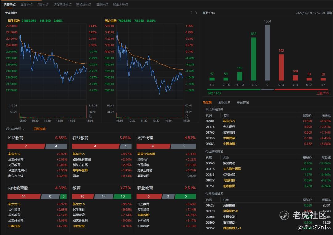Viewport: 333px width, 235px height.
Task: Click the 下跌 1103 green progress bar
Action: click(x=234, y=89)
